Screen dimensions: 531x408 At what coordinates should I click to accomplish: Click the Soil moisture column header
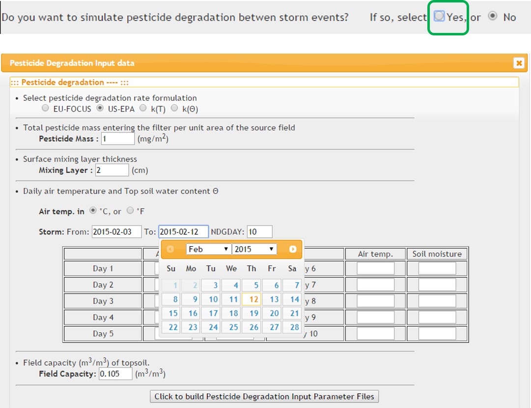tap(437, 254)
